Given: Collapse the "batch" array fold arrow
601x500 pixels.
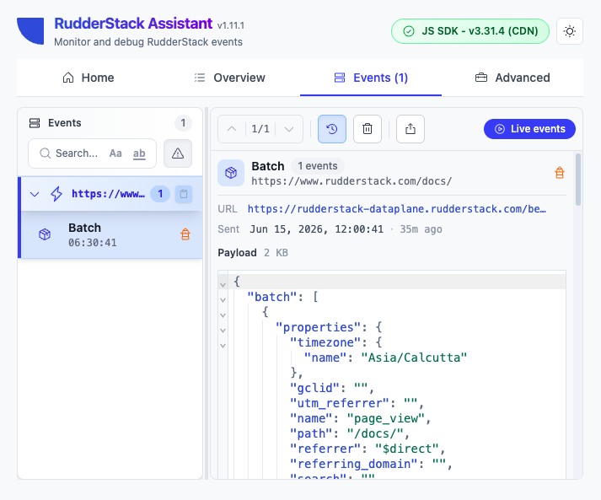Looking at the screenshot, I should tap(223, 300).
